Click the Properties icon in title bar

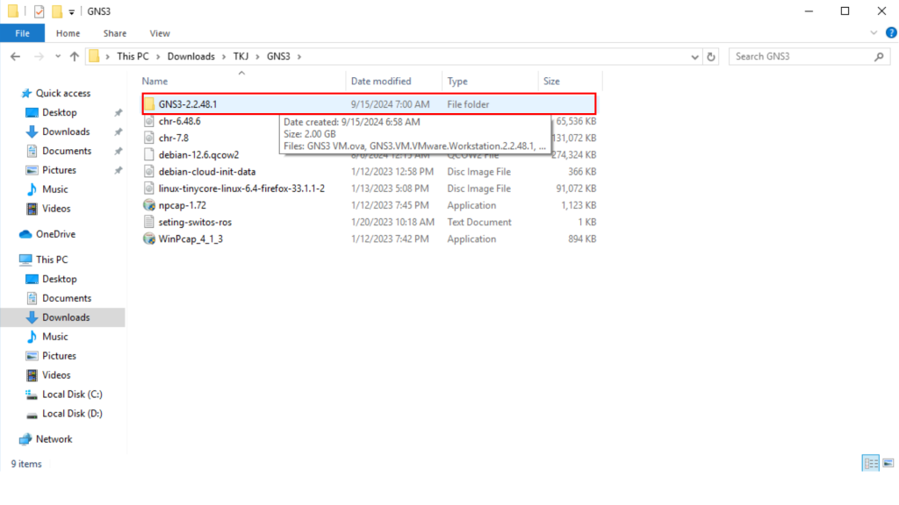(39, 11)
